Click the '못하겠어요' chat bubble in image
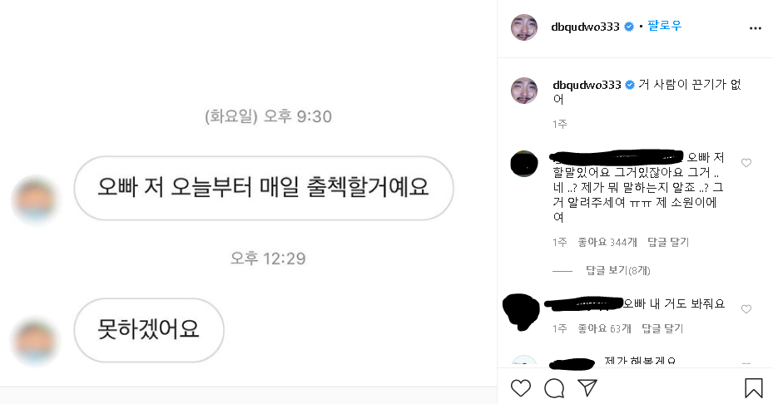Viewport: 773px width, 404px height. coord(149,330)
